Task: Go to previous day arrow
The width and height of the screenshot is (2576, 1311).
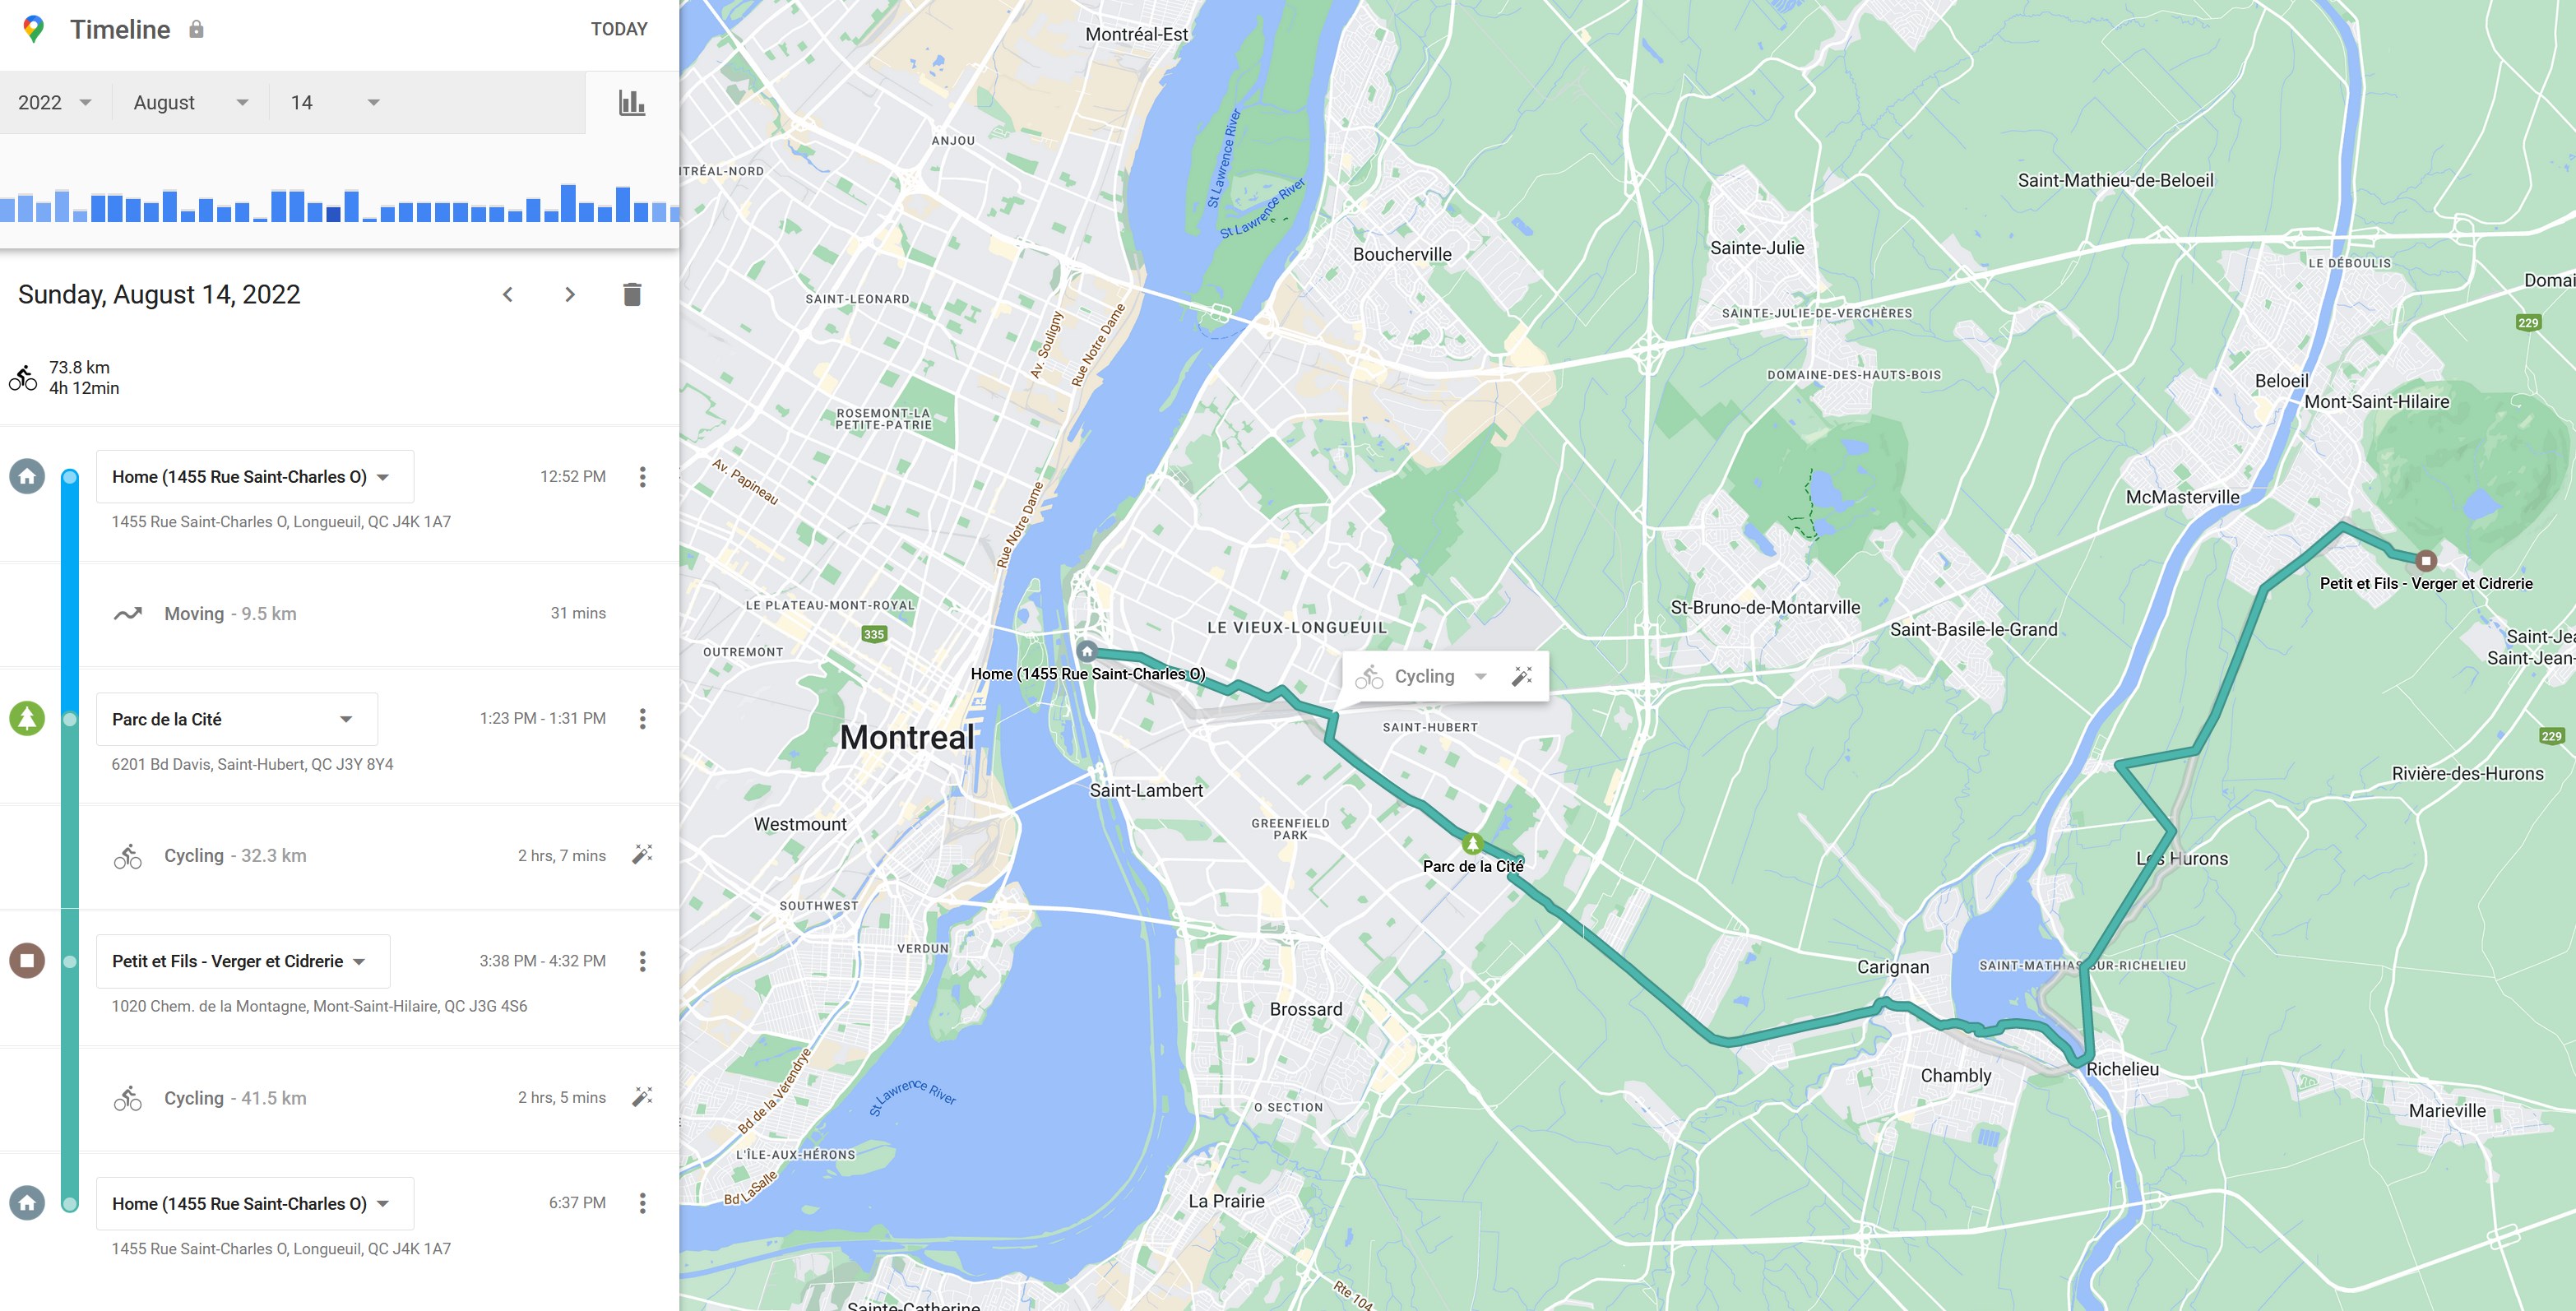Action: coord(508,294)
